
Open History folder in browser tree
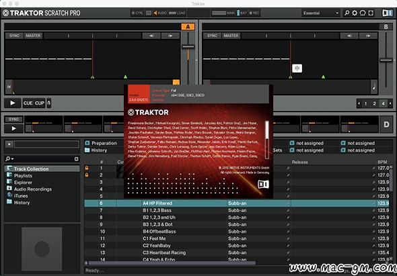coord(18,202)
